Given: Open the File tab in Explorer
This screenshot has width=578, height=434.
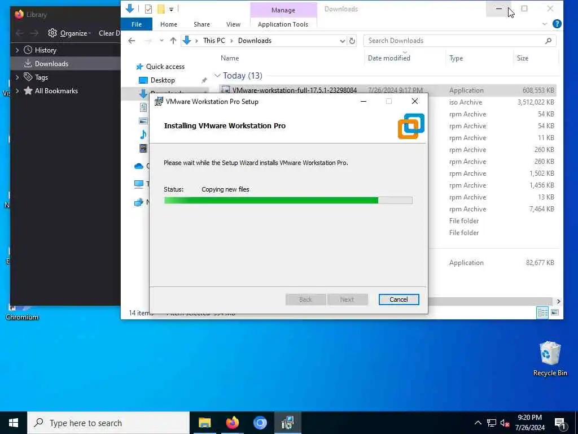Looking at the screenshot, I should tap(137, 24).
